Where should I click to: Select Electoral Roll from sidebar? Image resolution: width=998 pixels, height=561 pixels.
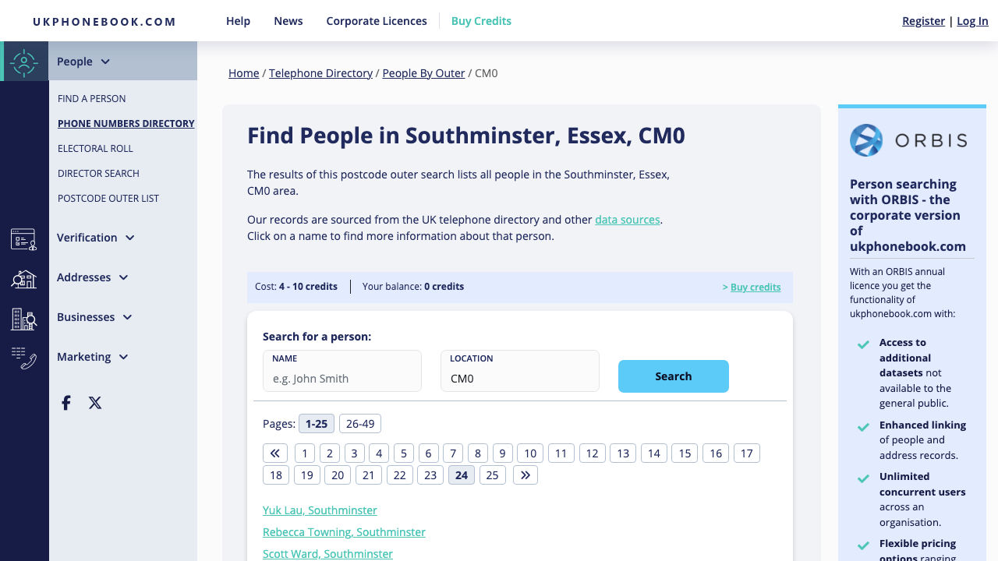tap(95, 148)
